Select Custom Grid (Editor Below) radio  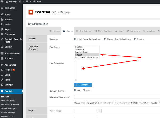point(105,39)
